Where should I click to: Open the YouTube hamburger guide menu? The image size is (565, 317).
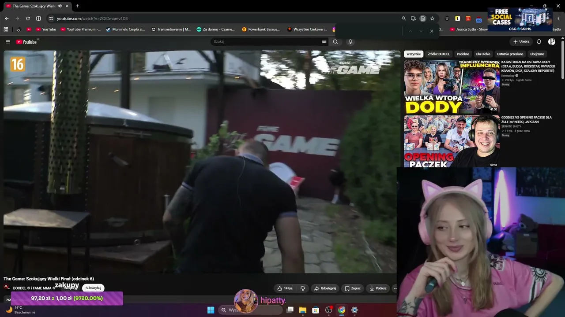click(8, 42)
